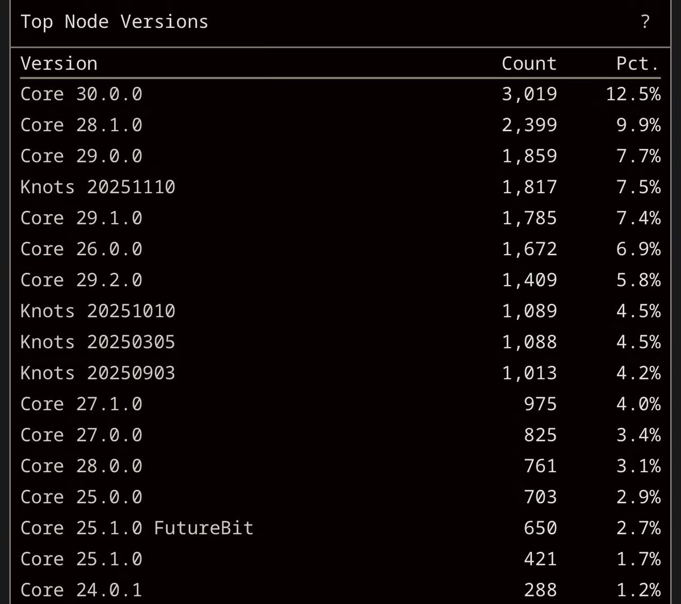
Task: Click the count 1,088
Action: (529, 342)
